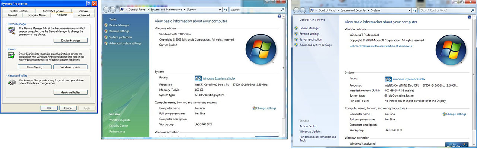
Task: Click Cancel in System Properties
Action: click(x=68, y=108)
